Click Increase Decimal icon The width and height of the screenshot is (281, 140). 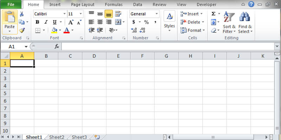tap(134, 30)
